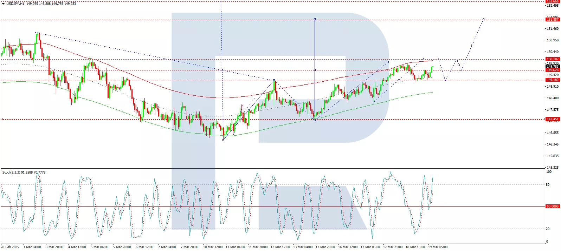Select the 151.857 red price level tag

point(552,20)
